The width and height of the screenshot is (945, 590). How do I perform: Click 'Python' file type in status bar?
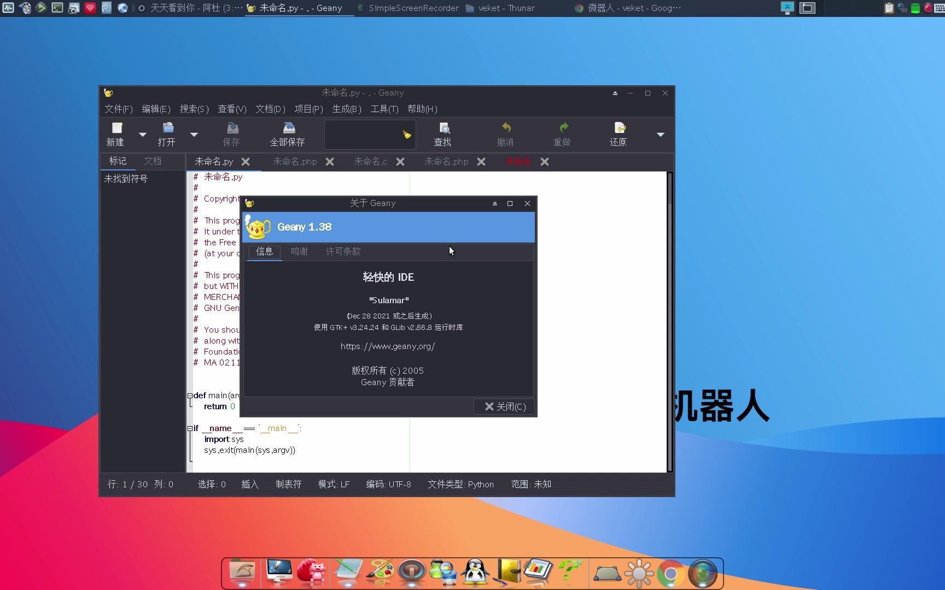481,485
